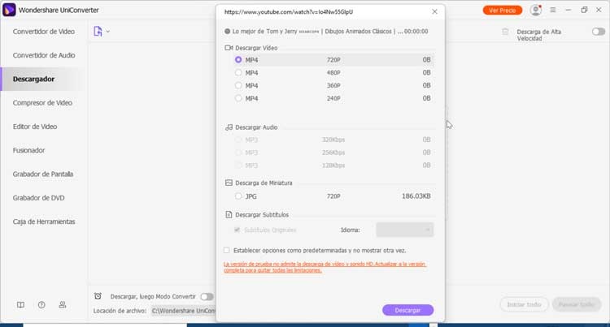Open Grabador de DVD in sidebar
Viewport: 610px width, 327px height.
(x=38, y=198)
